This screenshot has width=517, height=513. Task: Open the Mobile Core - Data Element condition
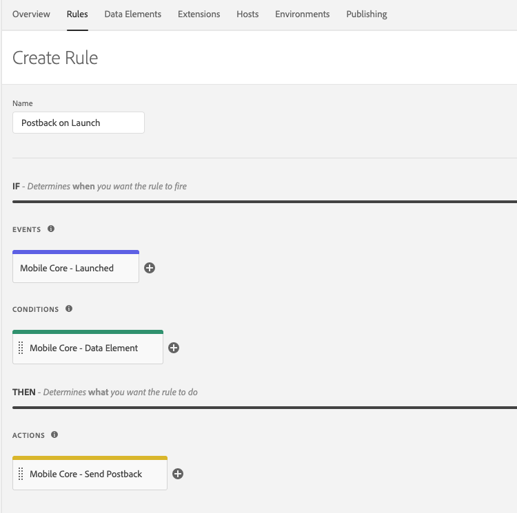88,347
